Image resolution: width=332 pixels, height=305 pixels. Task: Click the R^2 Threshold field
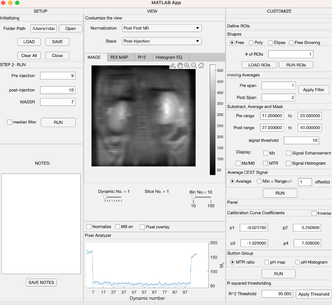pos(277,294)
